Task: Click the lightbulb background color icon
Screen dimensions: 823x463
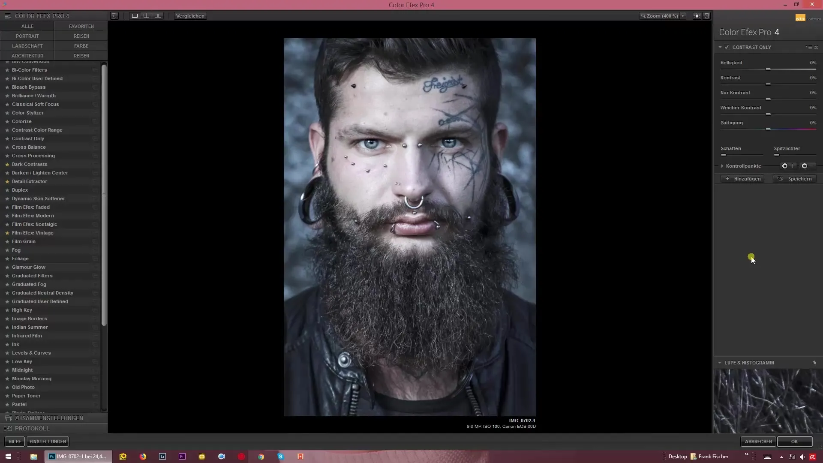Action: click(697, 16)
